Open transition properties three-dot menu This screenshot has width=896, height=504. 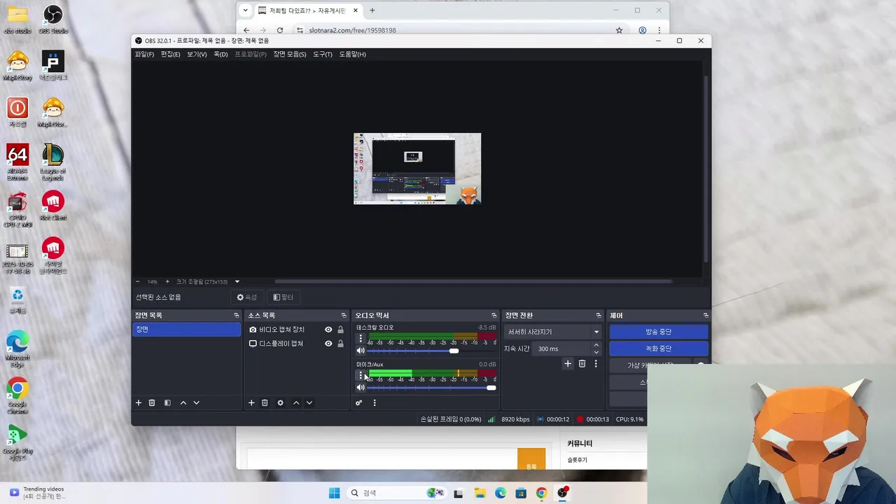[x=596, y=363]
